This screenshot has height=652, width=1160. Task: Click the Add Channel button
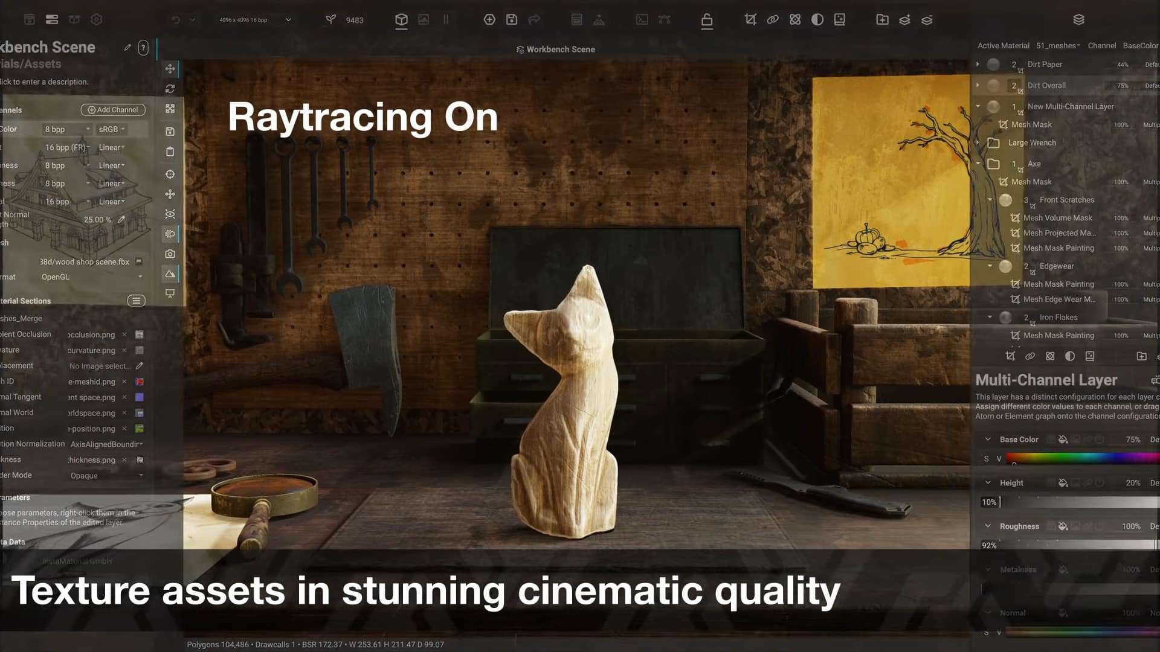click(x=113, y=109)
